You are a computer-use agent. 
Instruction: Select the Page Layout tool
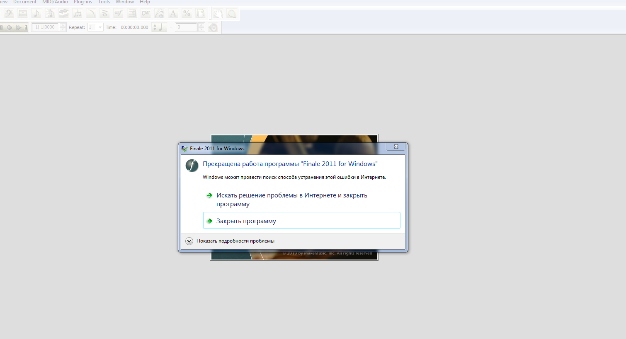click(x=200, y=14)
